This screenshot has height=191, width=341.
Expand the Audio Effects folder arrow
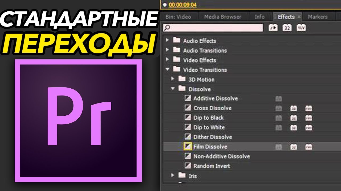(x=167, y=40)
